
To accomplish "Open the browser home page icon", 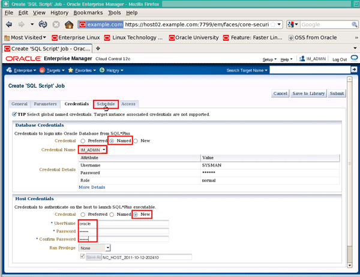I will click(x=69, y=25).
